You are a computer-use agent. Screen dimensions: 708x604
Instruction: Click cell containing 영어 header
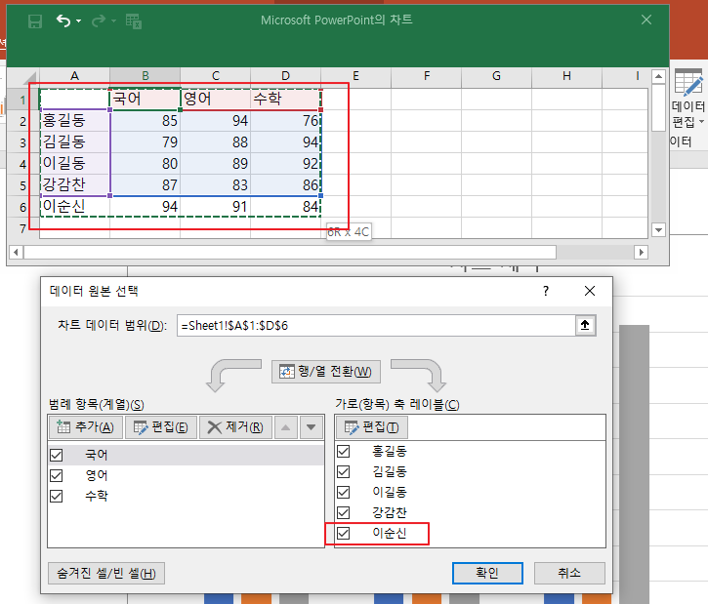pos(216,99)
